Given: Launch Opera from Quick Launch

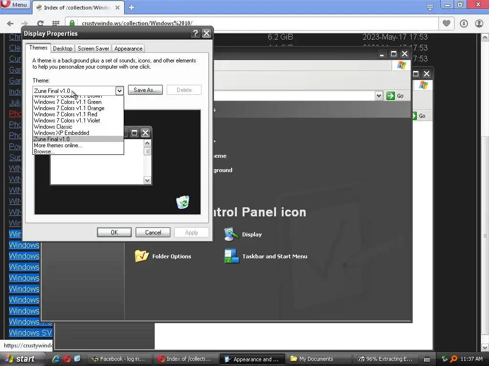Looking at the screenshot, I should tap(67, 359).
